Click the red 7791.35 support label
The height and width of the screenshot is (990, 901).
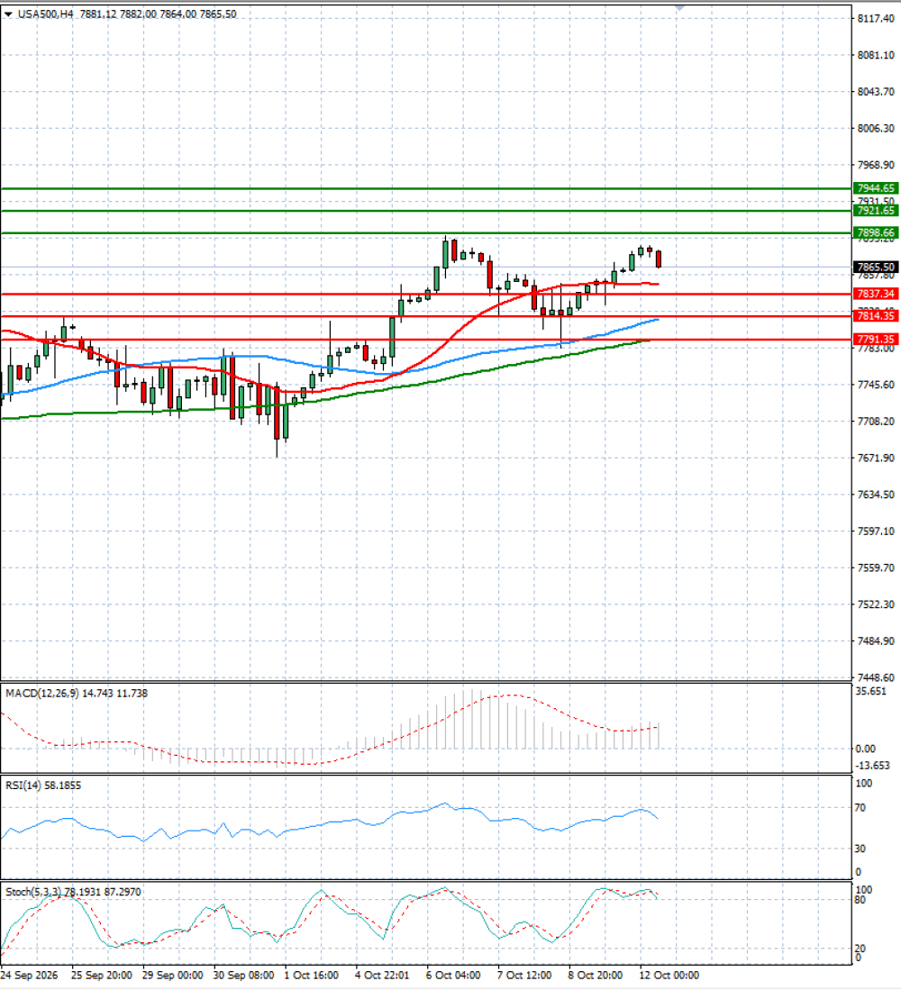click(x=876, y=339)
